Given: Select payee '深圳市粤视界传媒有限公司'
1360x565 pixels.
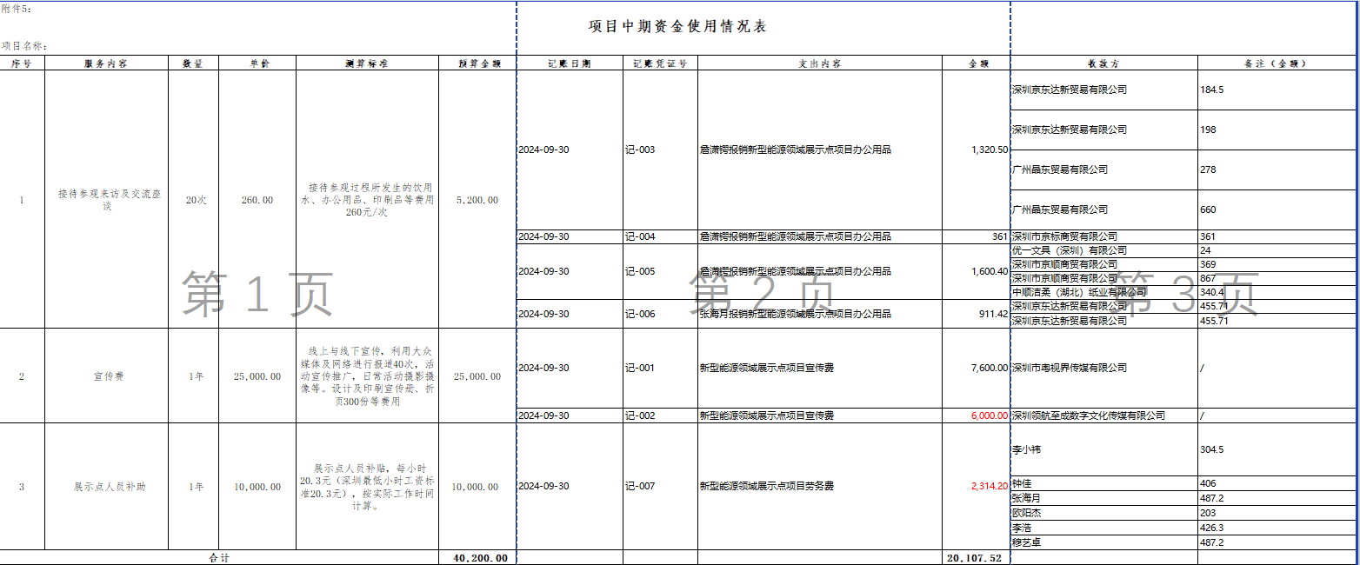Looking at the screenshot, I should pyautogui.click(x=1104, y=368).
